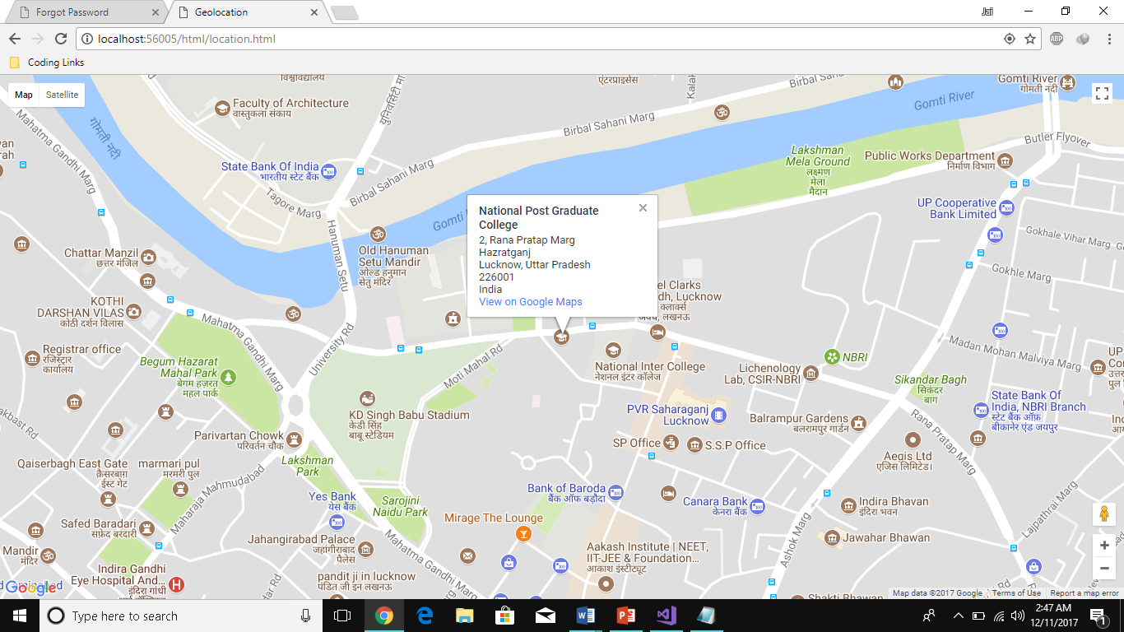Click the Indira Gandhi Eye Hospital icon
1124x632 pixels.
(x=176, y=585)
